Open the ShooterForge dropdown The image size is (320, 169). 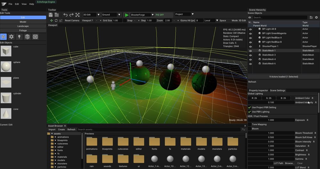click(142, 15)
